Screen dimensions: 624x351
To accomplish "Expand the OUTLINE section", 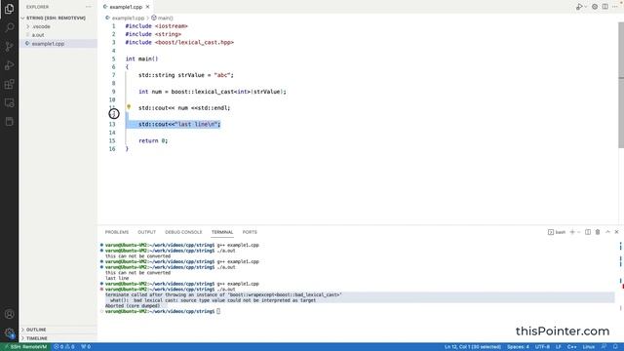I will coord(58,330).
